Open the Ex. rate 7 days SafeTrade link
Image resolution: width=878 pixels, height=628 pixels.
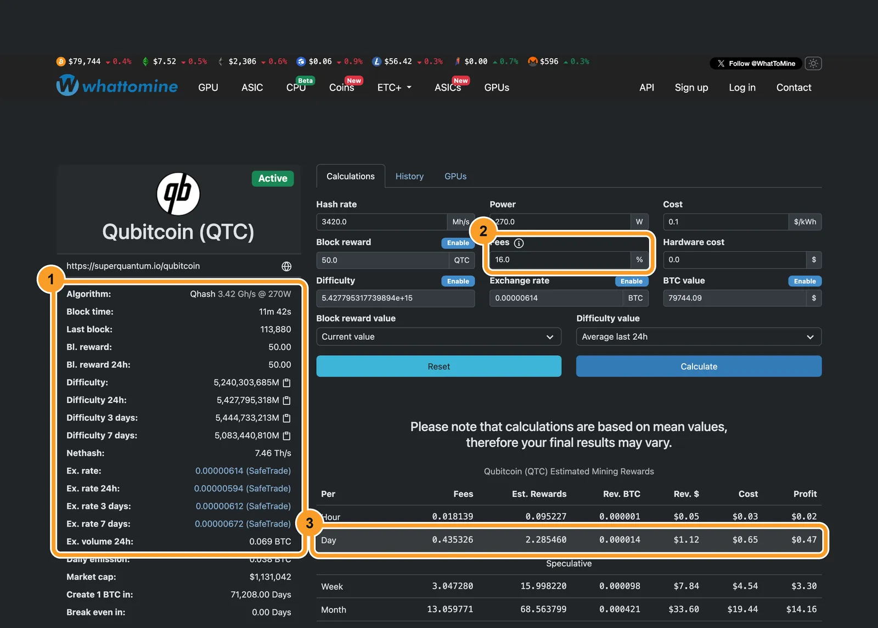pyautogui.click(x=243, y=524)
